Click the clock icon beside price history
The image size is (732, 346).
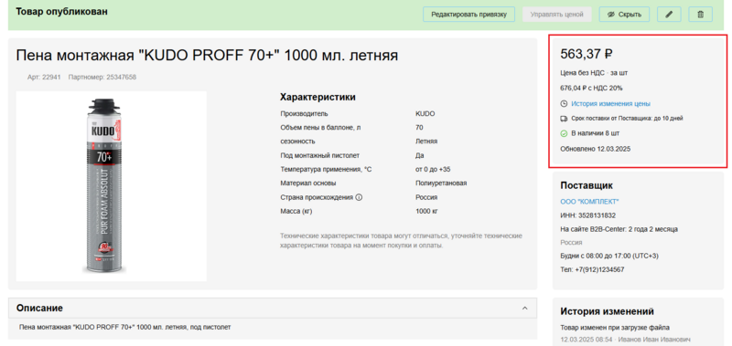click(564, 104)
